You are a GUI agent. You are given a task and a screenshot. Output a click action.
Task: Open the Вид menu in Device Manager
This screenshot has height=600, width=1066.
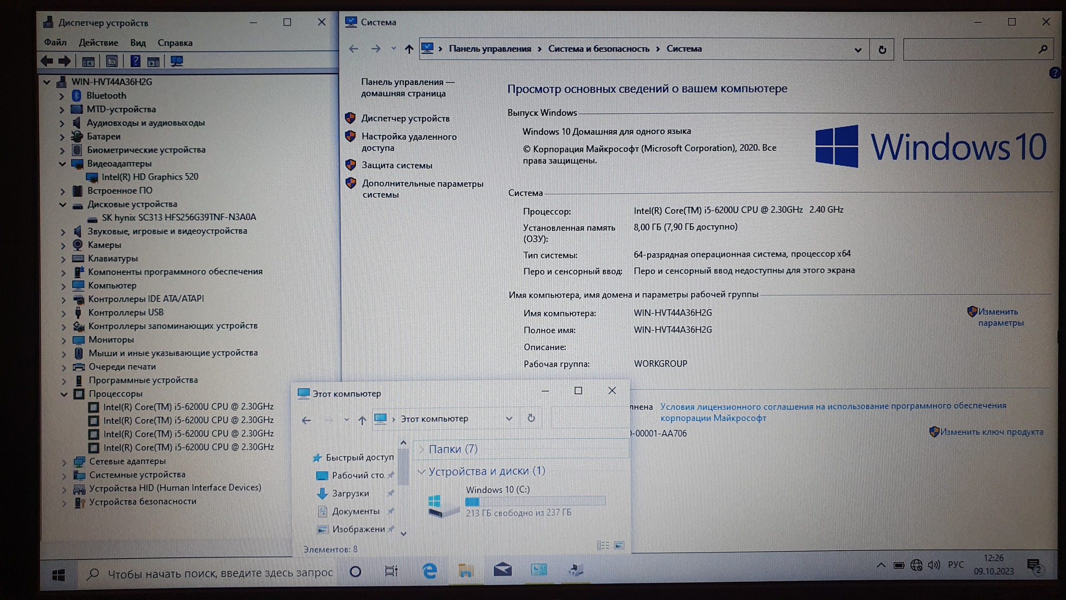click(137, 43)
